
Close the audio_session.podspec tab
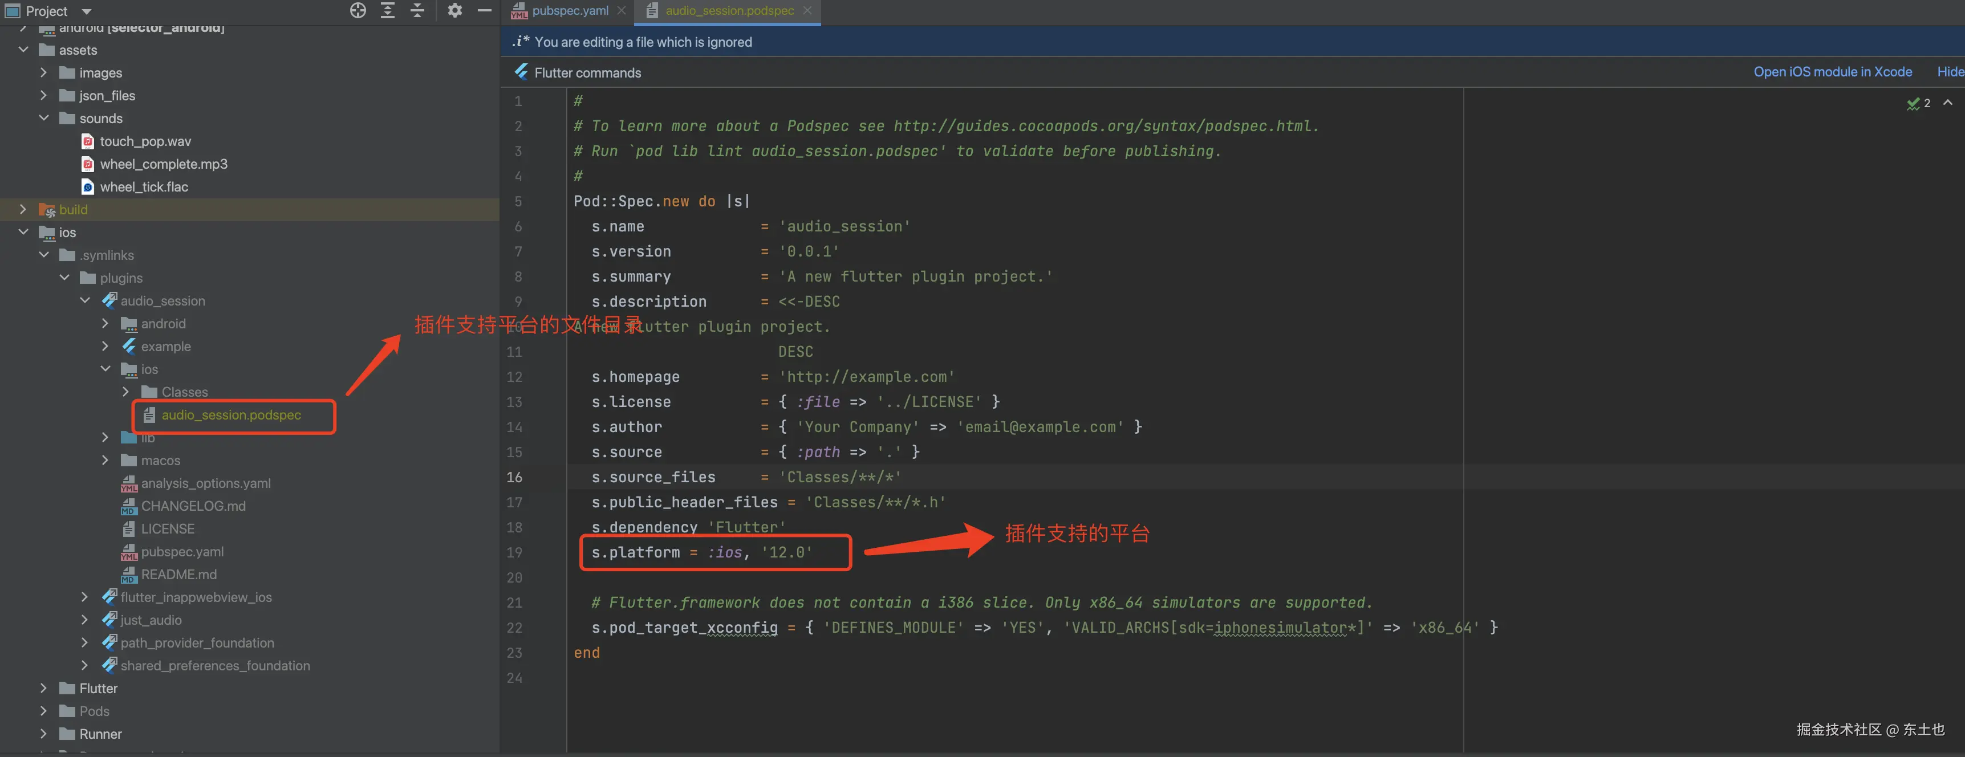[807, 11]
